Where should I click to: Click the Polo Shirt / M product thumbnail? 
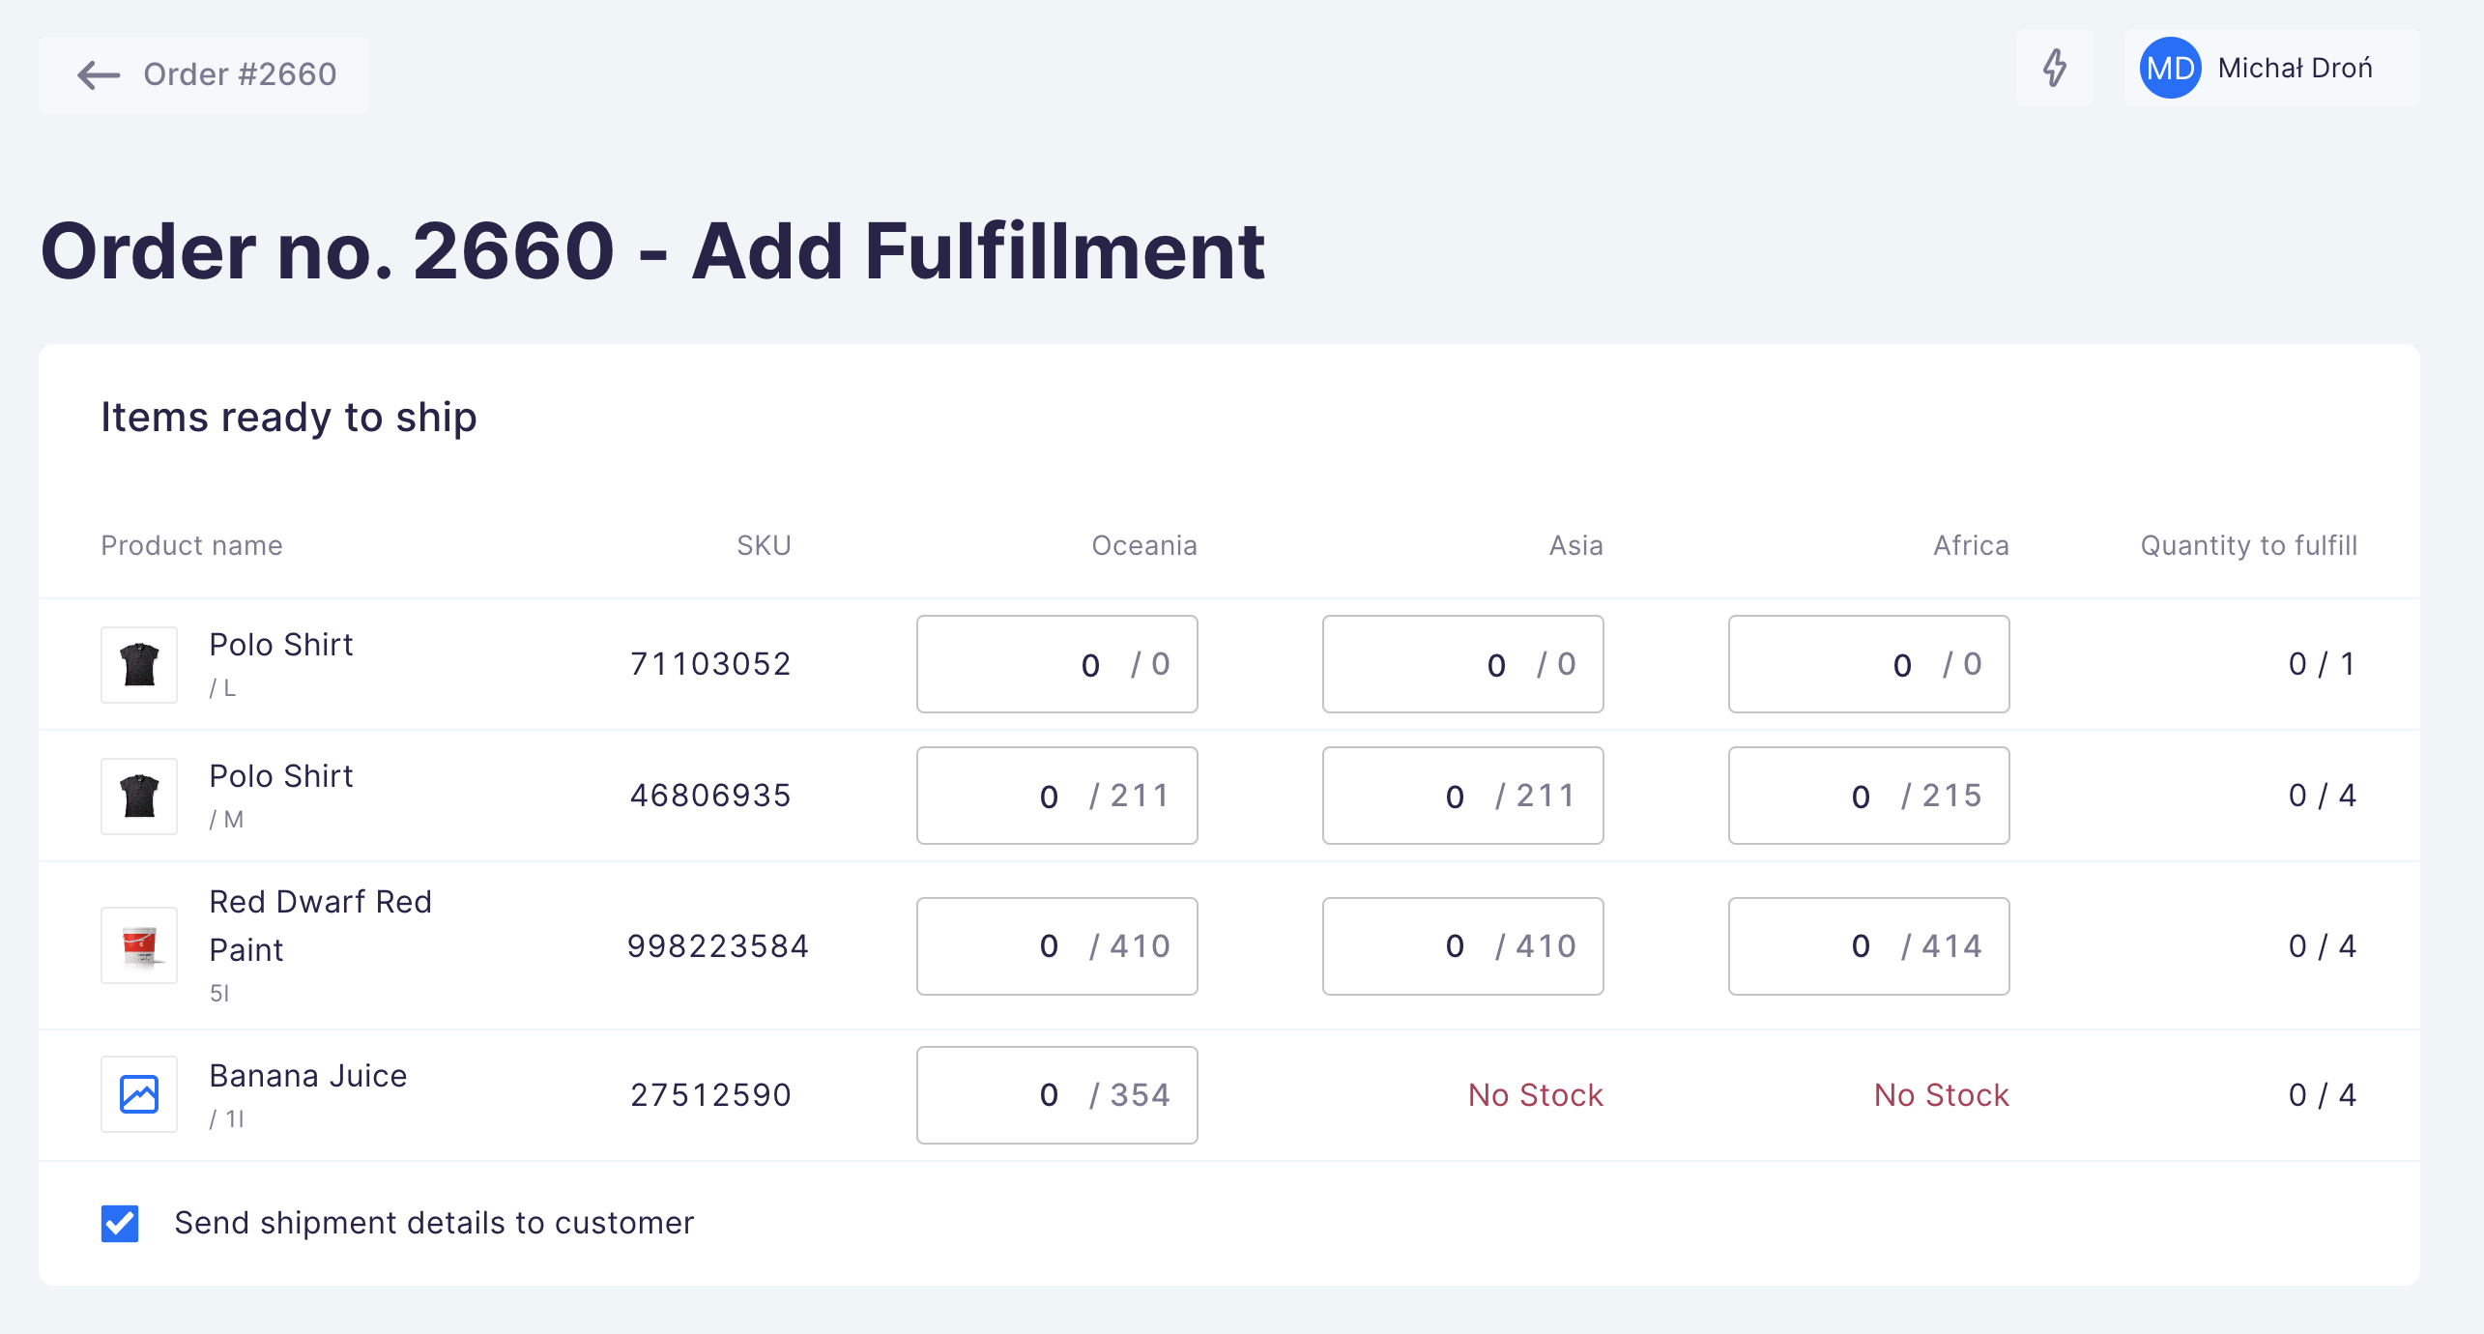(138, 796)
